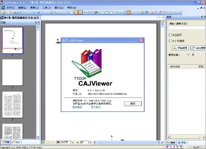Click the page number field 第1/997页

click(64, 142)
